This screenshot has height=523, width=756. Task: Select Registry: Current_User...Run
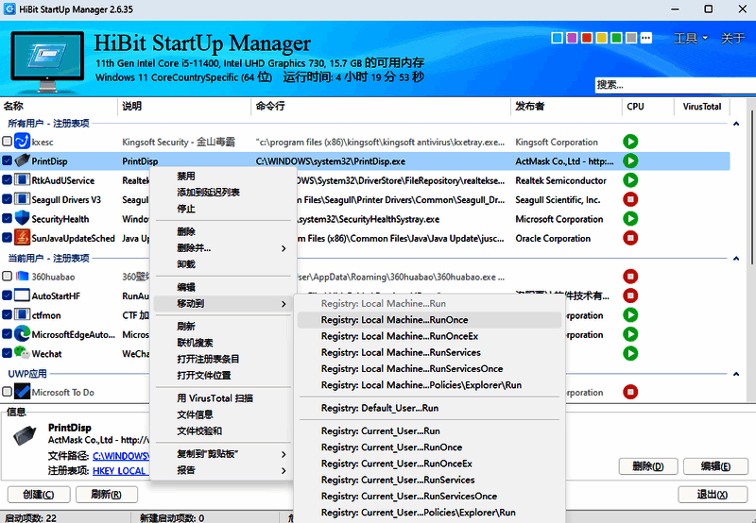coord(429,431)
